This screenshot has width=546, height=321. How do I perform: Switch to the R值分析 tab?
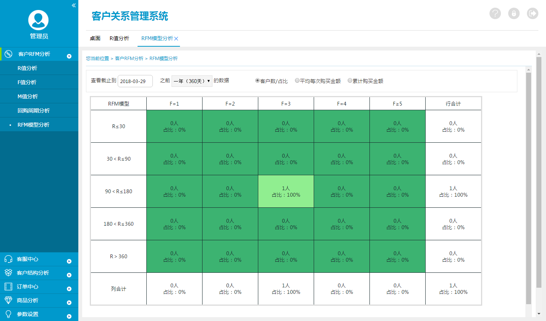coord(119,38)
